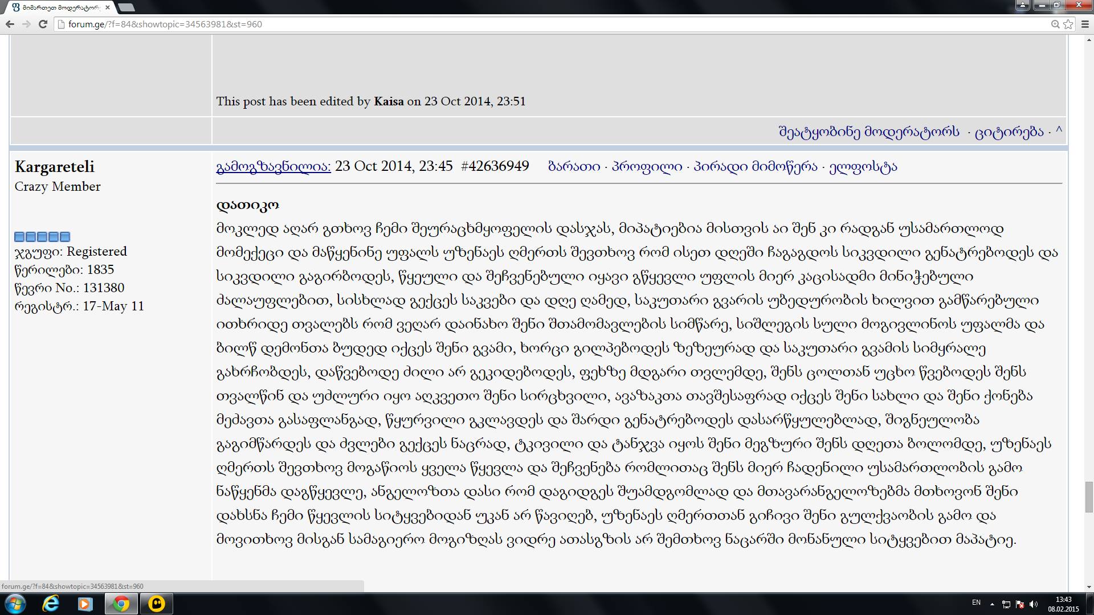The image size is (1094, 615).
Task: Click the URL address bar field
Action: click(513, 24)
